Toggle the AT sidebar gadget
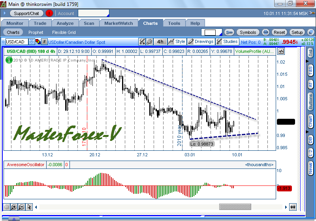 (310, 85)
